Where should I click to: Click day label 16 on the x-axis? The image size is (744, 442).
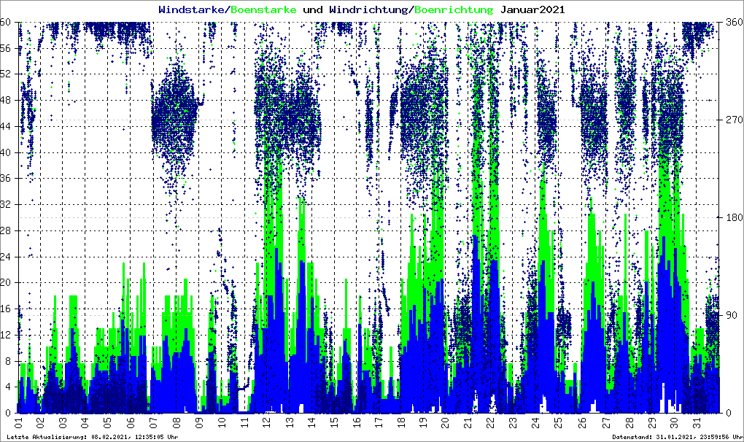tap(357, 422)
